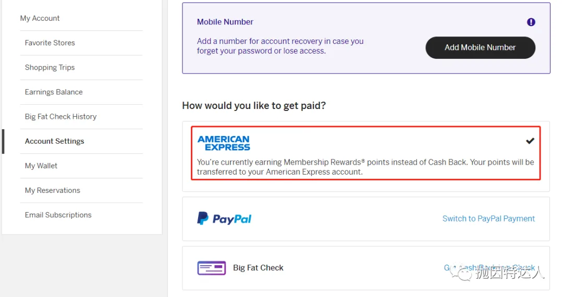Open Big Fat Check History
Viewport: 563px width, 297px height.
60,117
